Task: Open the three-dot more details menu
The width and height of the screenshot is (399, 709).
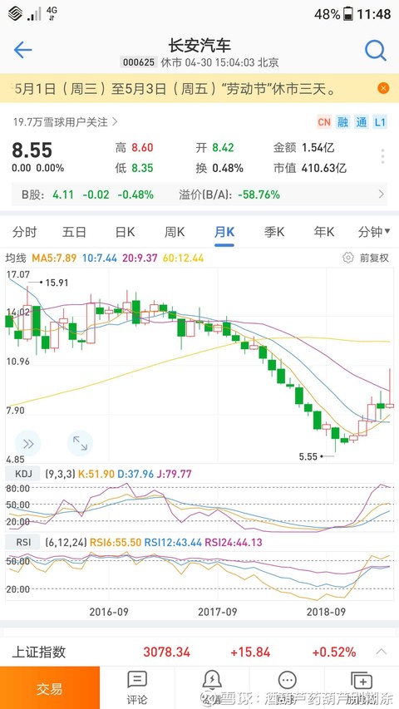Action: [x=382, y=156]
